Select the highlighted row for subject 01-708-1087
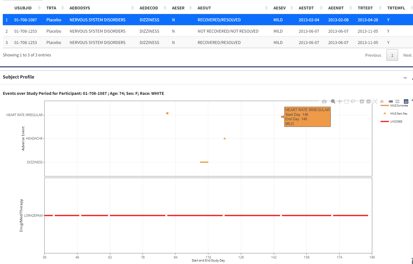The height and width of the screenshot is (264, 413). click(208, 20)
